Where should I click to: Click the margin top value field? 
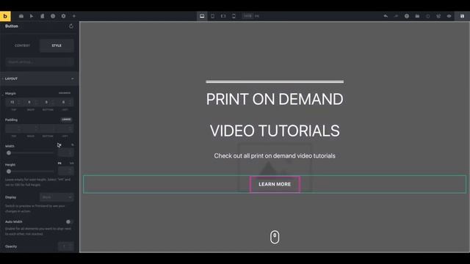pyautogui.click(x=14, y=103)
